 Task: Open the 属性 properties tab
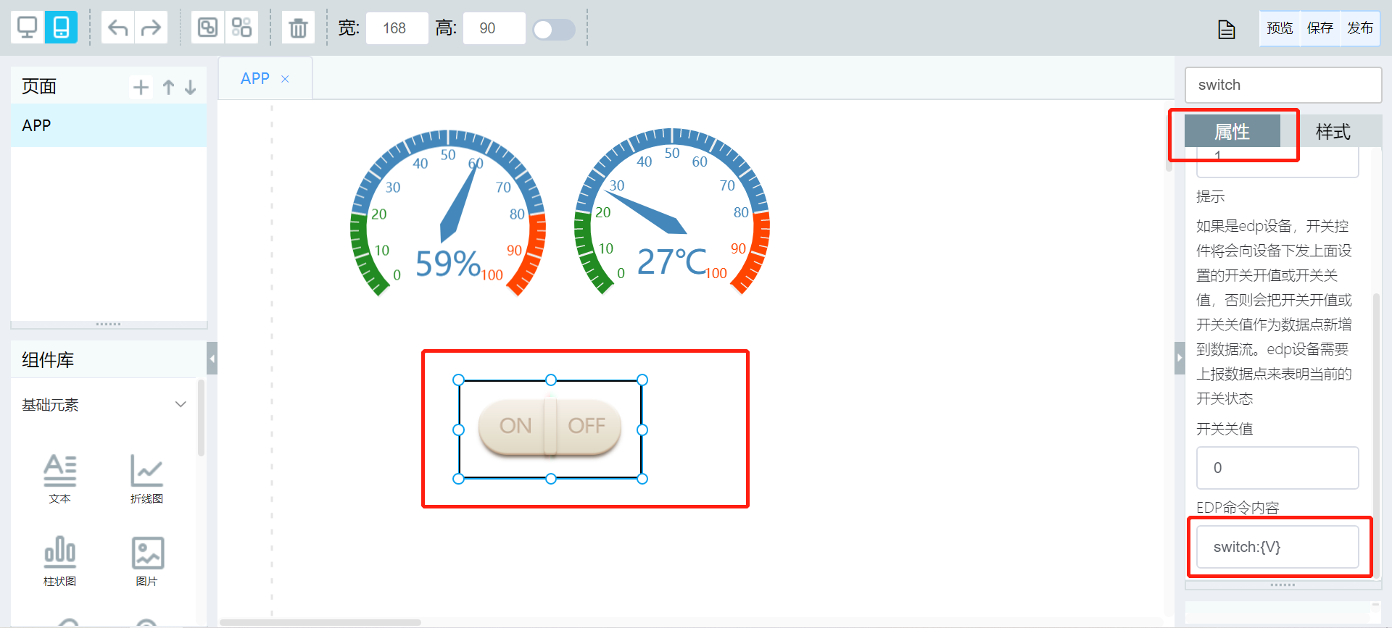tap(1232, 131)
